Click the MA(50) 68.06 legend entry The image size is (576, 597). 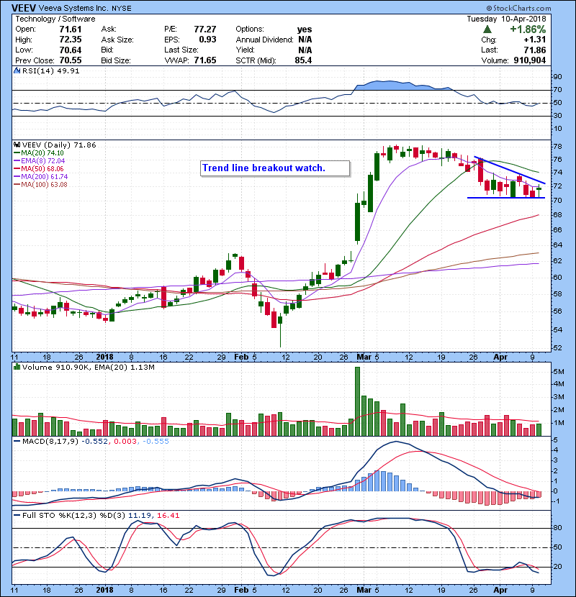pos(38,168)
